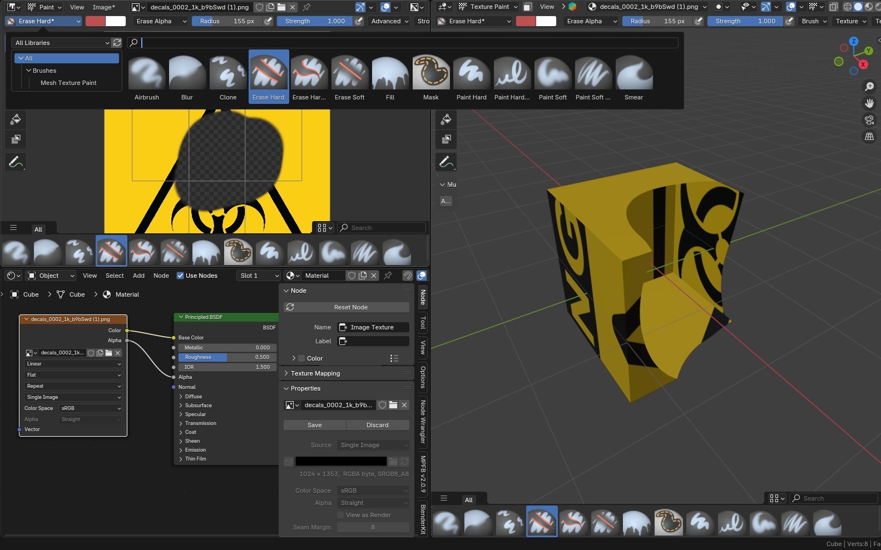This screenshot has height=550, width=881.
Task: Unlink the image with the X in the image editor header
Action: pos(293,7)
